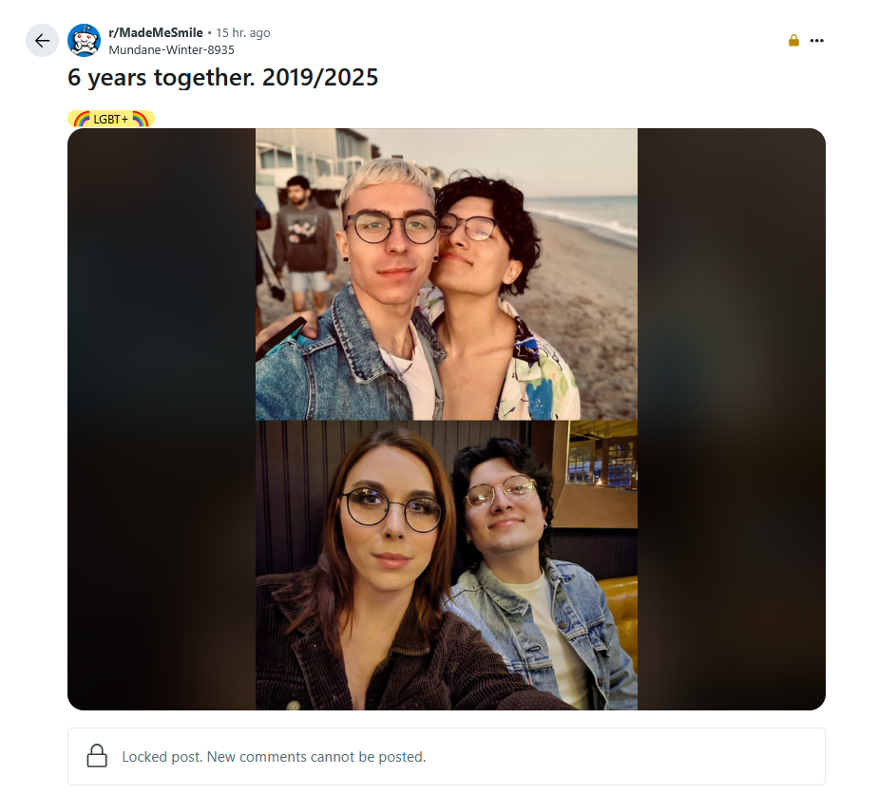The height and width of the screenshot is (794, 878).
Task: Click the left rainbow emoji in flair
Action: pos(83,119)
